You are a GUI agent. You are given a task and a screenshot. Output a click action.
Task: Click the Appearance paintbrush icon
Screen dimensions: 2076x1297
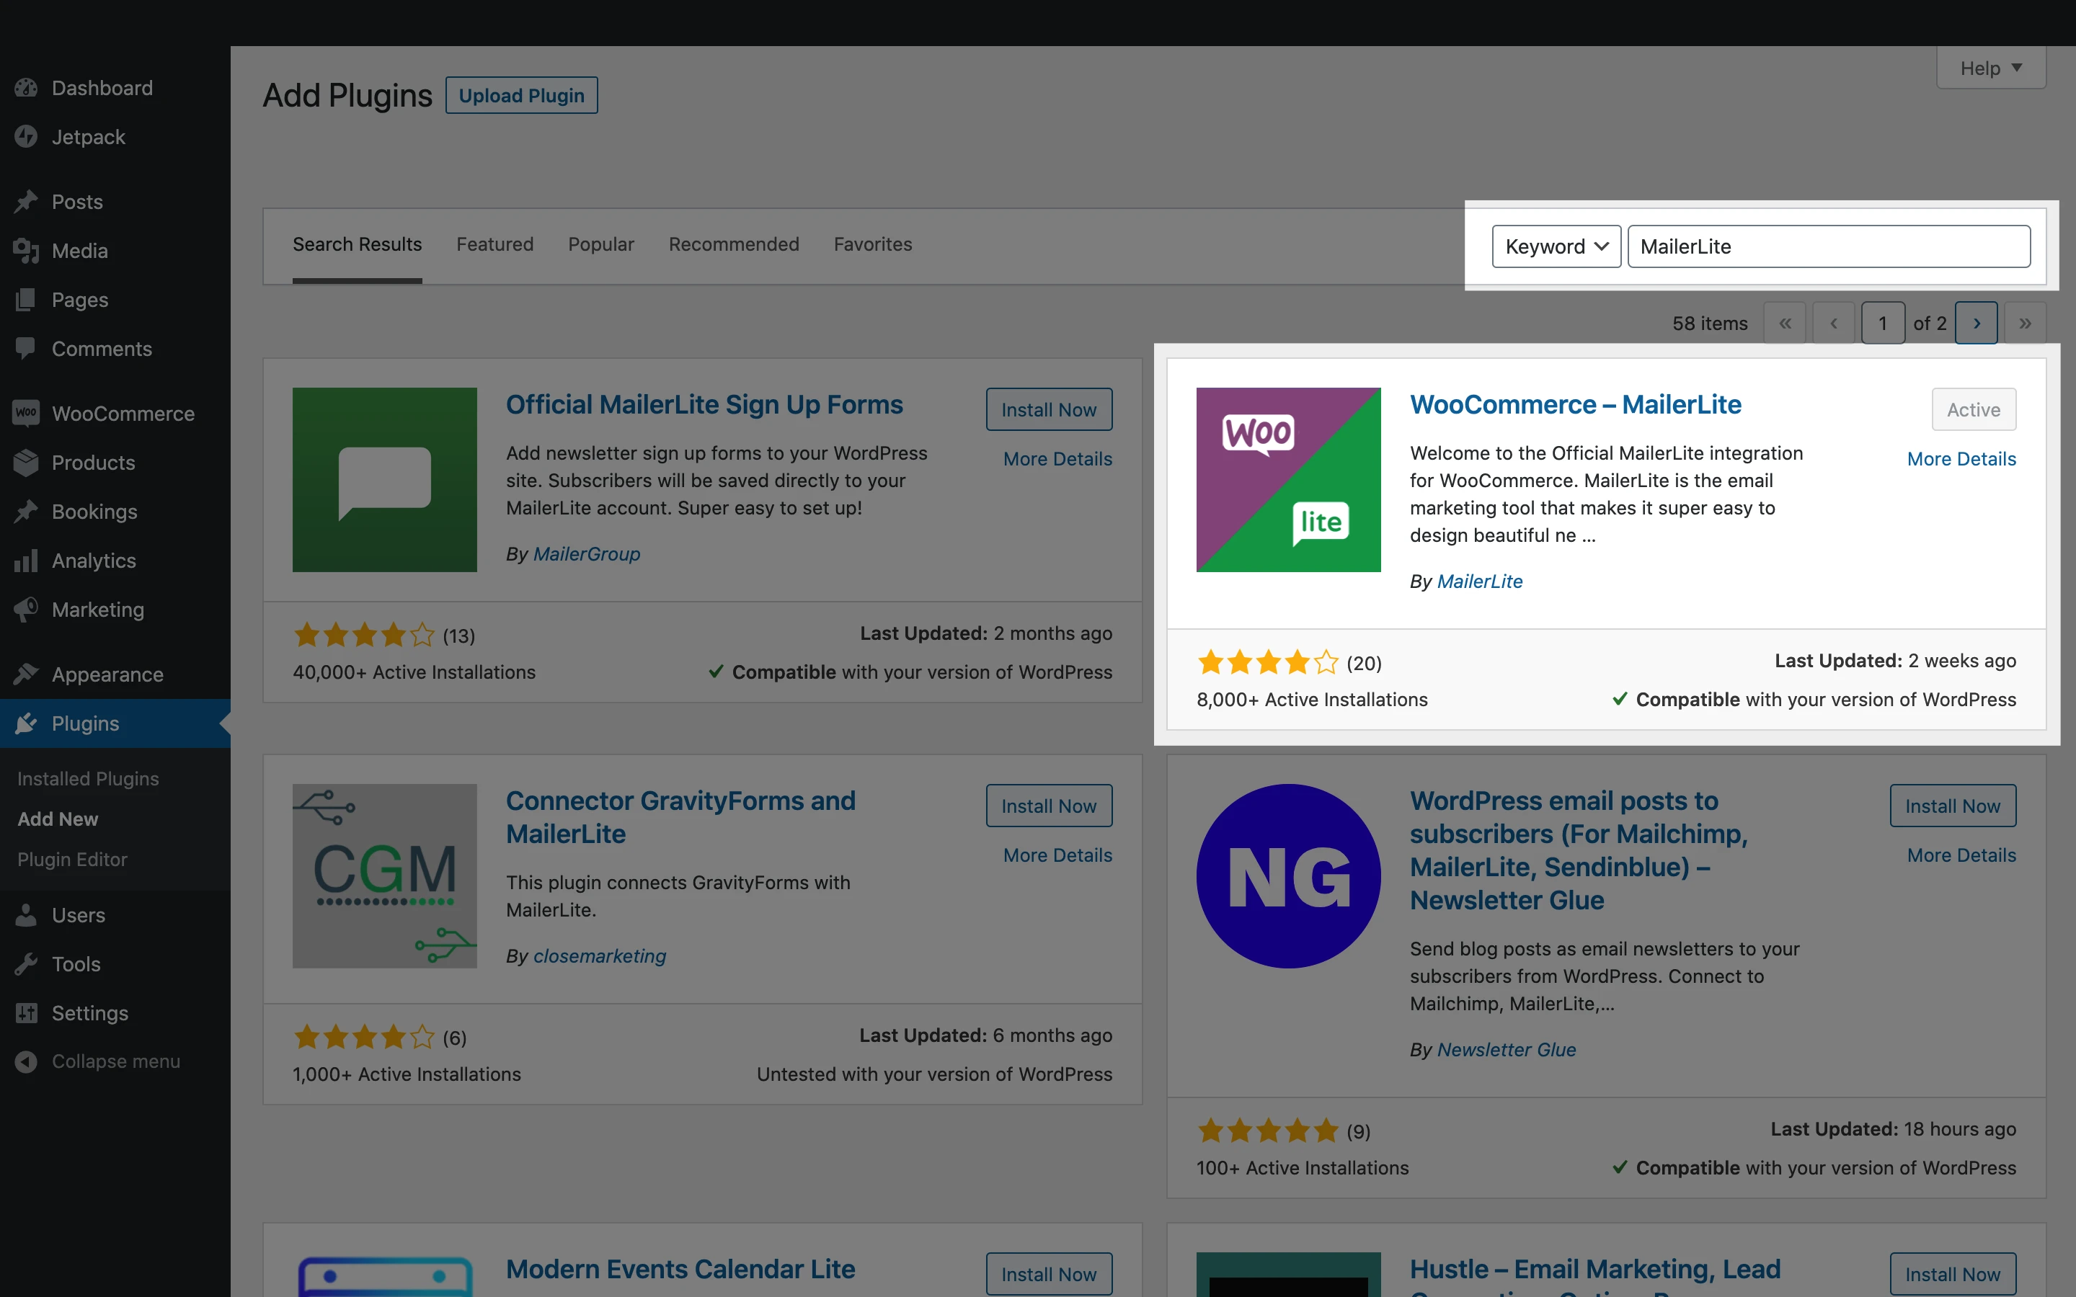click(x=26, y=674)
